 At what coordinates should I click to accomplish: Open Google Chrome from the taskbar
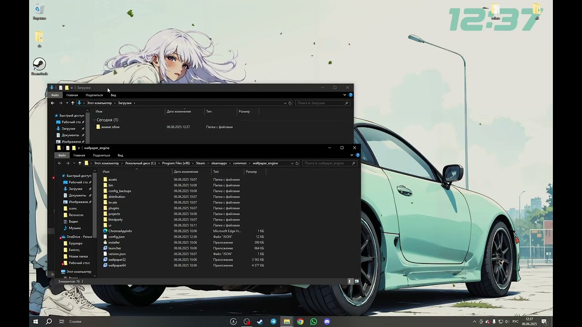coord(300,322)
